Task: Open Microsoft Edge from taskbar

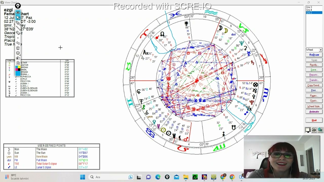Action: coord(158,177)
